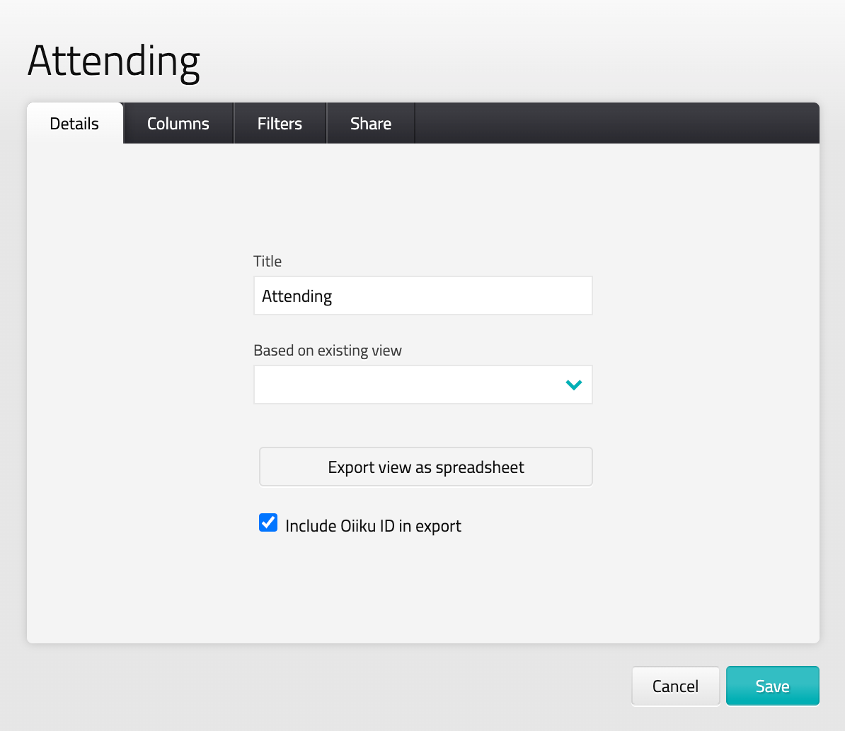Click the teal chevron dropdown arrow
The height and width of the screenshot is (731, 845).
tap(573, 385)
